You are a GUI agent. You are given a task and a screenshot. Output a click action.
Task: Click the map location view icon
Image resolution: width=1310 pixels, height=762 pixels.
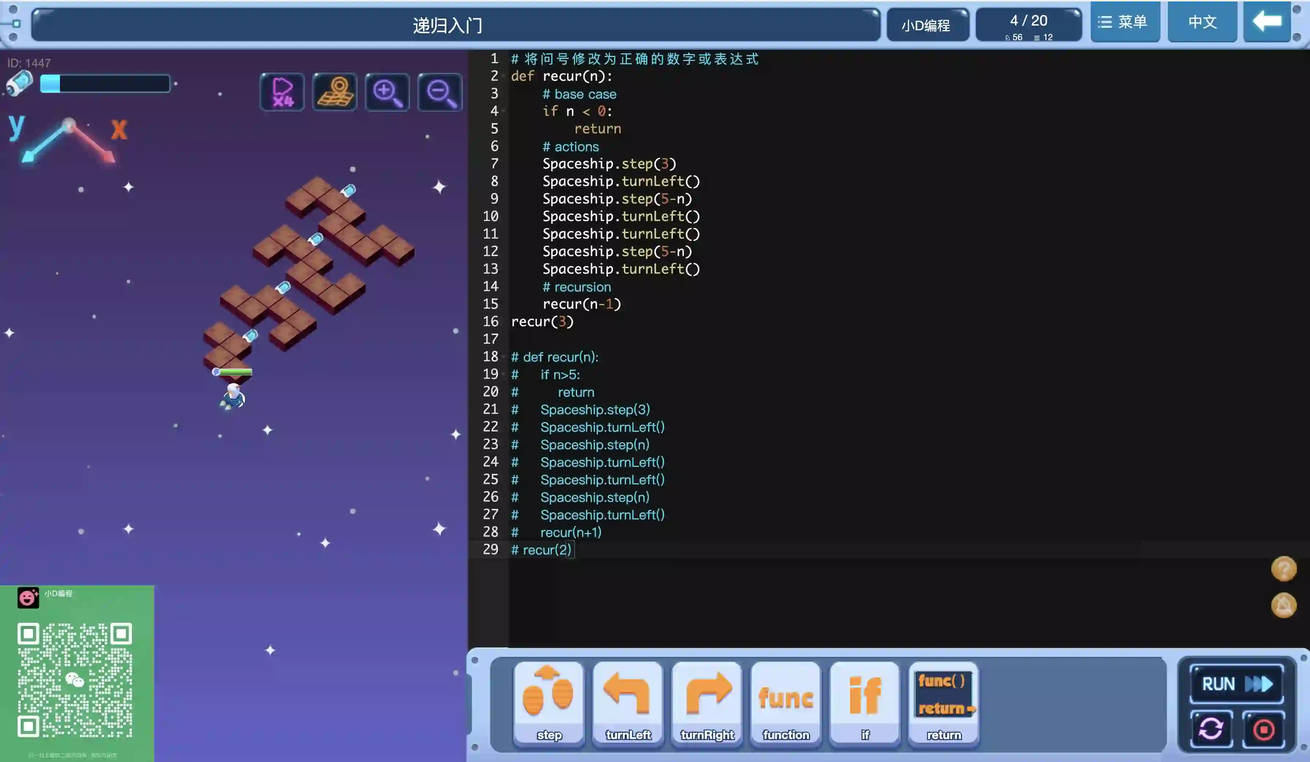pos(335,92)
